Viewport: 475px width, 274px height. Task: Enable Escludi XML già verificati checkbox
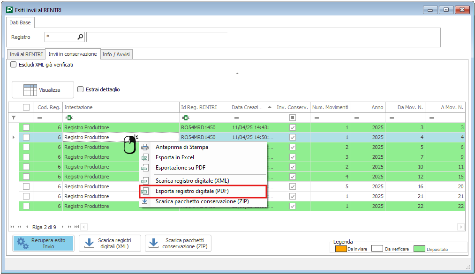point(14,65)
